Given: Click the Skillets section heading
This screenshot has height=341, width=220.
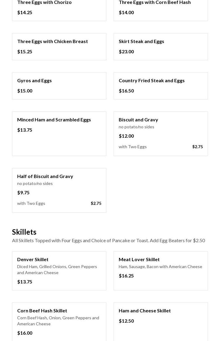Looking at the screenshot, I should tap(24, 232).
